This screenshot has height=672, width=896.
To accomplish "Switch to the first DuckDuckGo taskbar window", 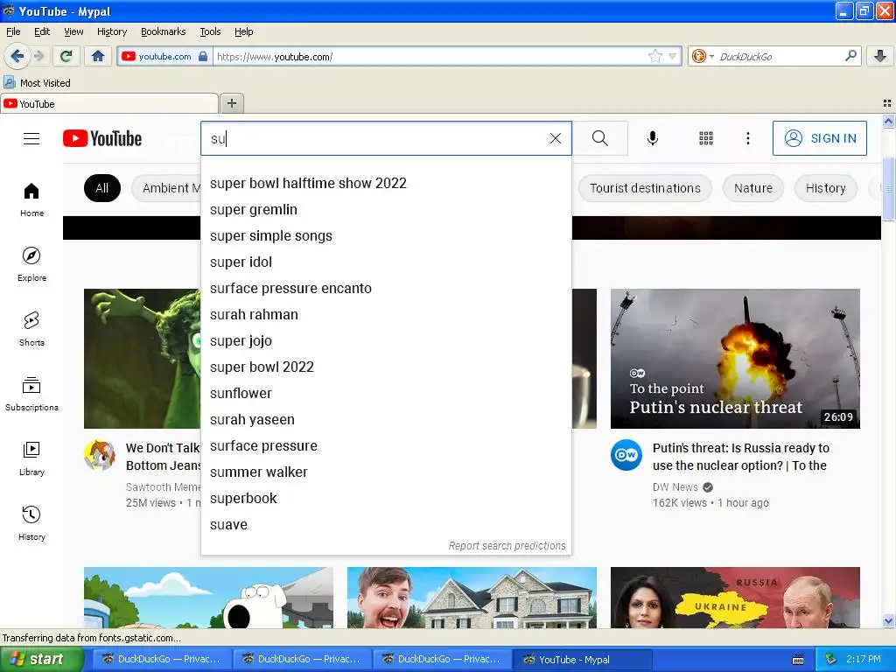I will click(x=162, y=660).
